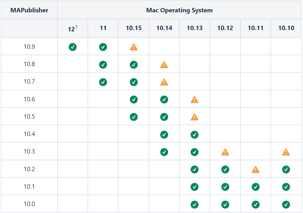Select the MAPublisher 10.9 row label

[29, 47]
